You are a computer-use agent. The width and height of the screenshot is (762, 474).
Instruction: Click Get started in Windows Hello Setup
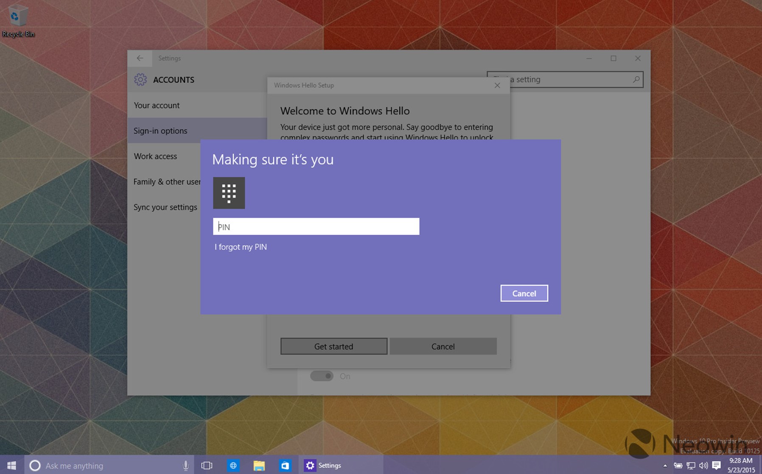[x=333, y=346]
